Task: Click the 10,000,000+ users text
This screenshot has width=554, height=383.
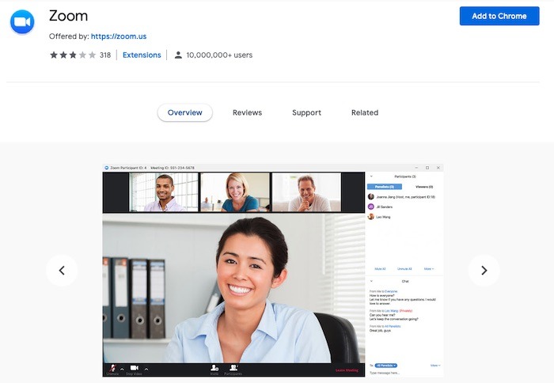Action: click(x=219, y=55)
